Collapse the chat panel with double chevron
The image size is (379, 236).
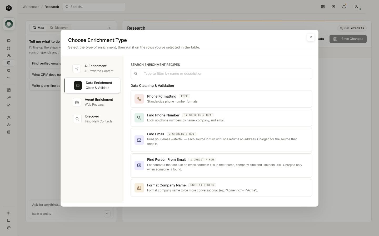tap(109, 28)
